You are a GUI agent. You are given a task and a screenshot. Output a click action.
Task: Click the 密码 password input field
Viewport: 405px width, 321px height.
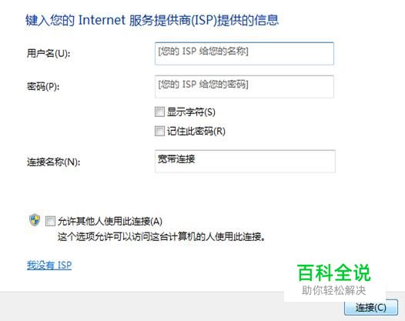(x=244, y=86)
